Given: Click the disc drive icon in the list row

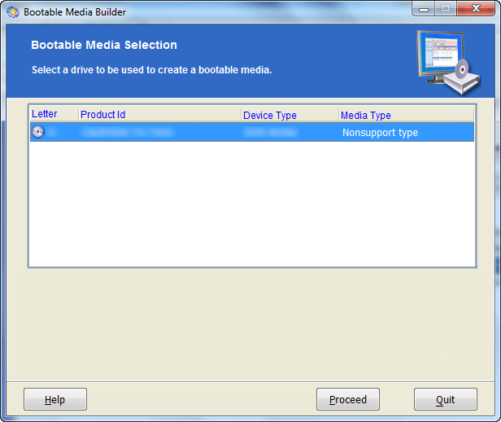Looking at the screenshot, I should tap(38, 132).
